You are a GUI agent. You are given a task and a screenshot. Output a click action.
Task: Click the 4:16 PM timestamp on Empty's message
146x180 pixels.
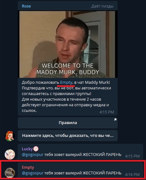pyautogui.click(x=132, y=175)
